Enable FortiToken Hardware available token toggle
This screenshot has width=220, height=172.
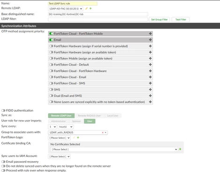point(51,52)
